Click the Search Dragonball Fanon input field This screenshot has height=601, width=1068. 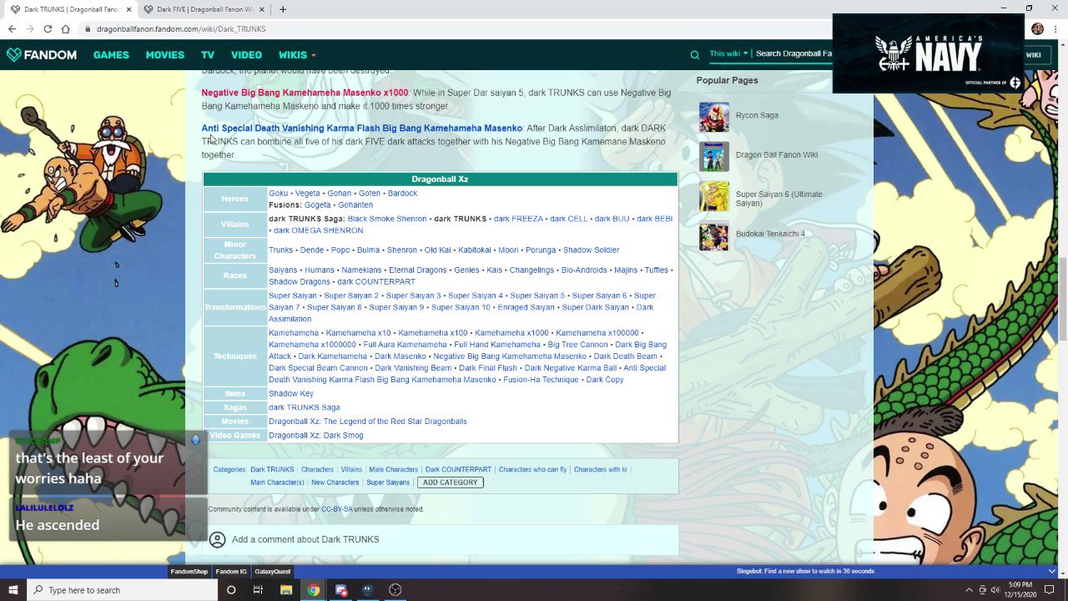click(x=793, y=53)
